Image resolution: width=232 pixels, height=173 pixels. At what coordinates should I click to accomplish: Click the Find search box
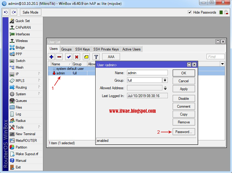tap(216, 57)
